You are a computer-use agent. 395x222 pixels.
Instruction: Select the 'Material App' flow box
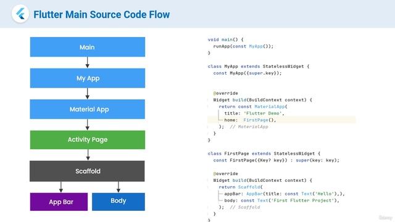click(x=88, y=109)
